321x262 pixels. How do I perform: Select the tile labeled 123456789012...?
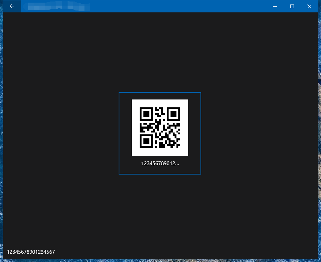click(x=160, y=133)
